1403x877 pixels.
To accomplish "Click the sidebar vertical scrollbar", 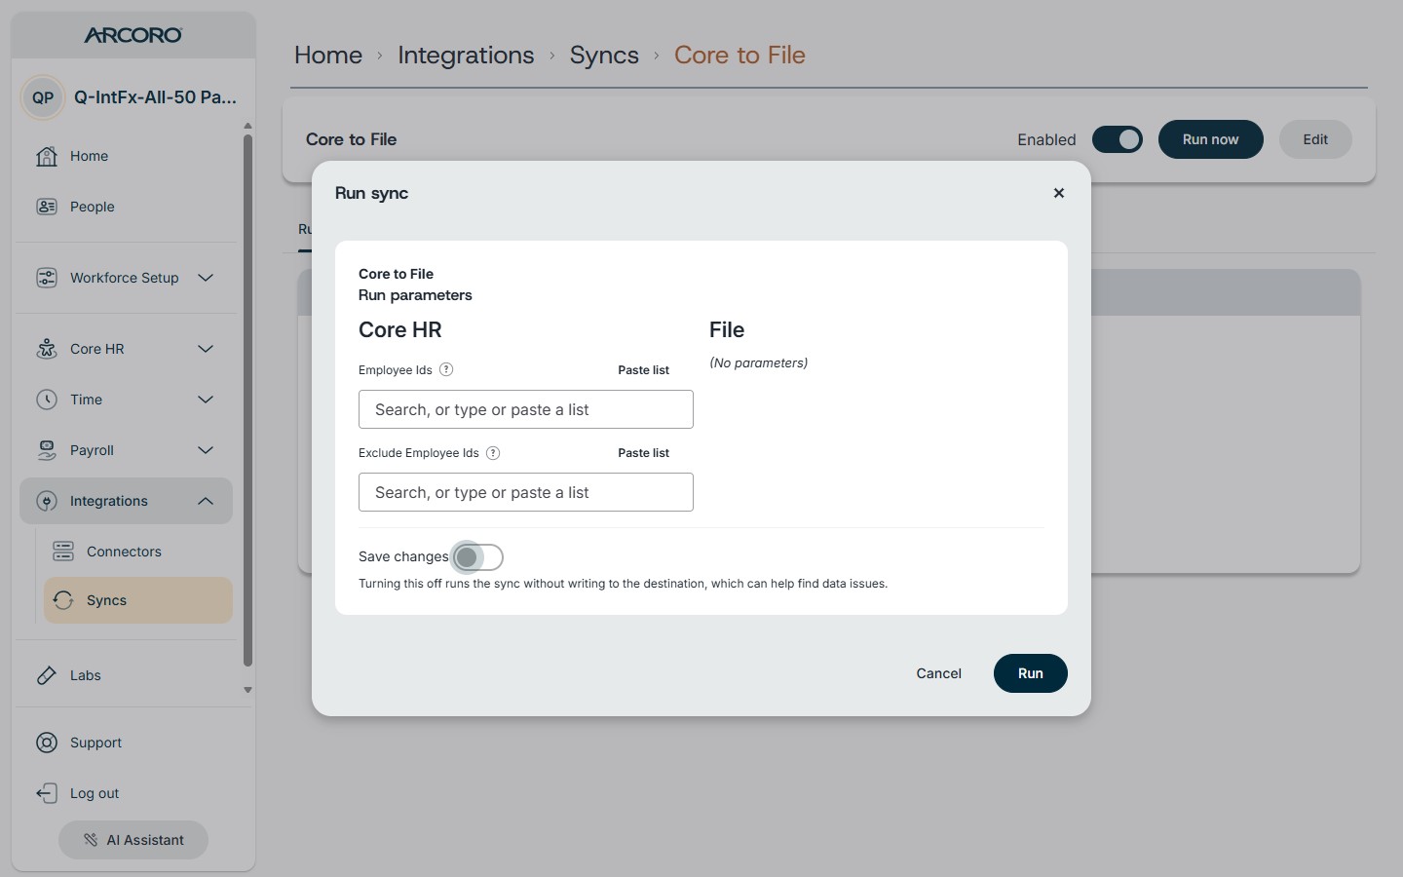I will click(x=247, y=400).
